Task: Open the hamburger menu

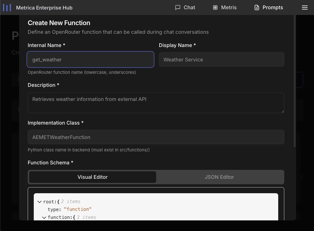Action: click(304, 7)
